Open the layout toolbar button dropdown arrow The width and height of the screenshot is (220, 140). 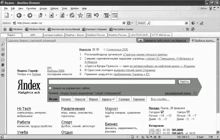(110, 15)
